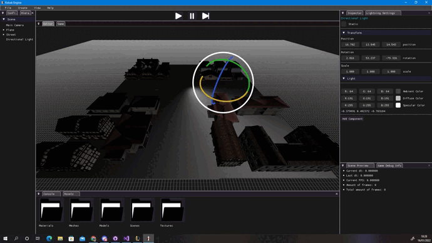Select Directional Light in hierarchy

pyautogui.click(x=19, y=39)
